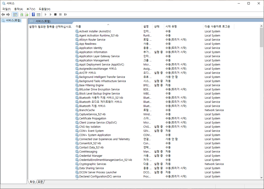Select the Cryptographic Services row
This screenshot has height=189, width=264.
point(93,164)
